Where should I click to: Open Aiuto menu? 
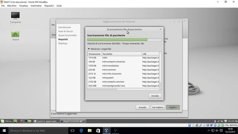pos(59,6)
